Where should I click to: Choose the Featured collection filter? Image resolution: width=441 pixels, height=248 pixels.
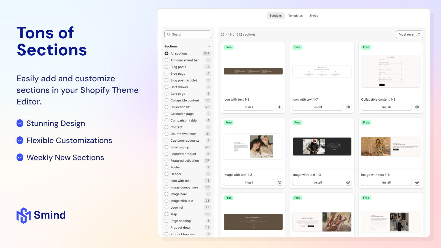coord(166,161)
